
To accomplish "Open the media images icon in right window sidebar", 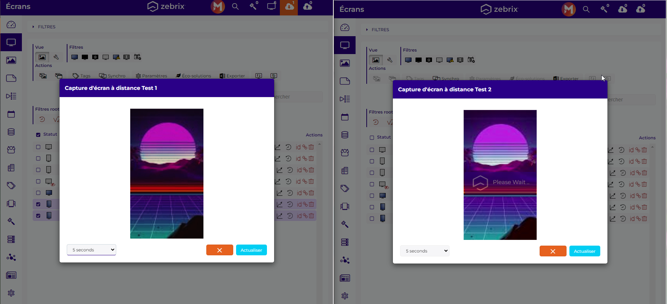I will tap(345, 63).
